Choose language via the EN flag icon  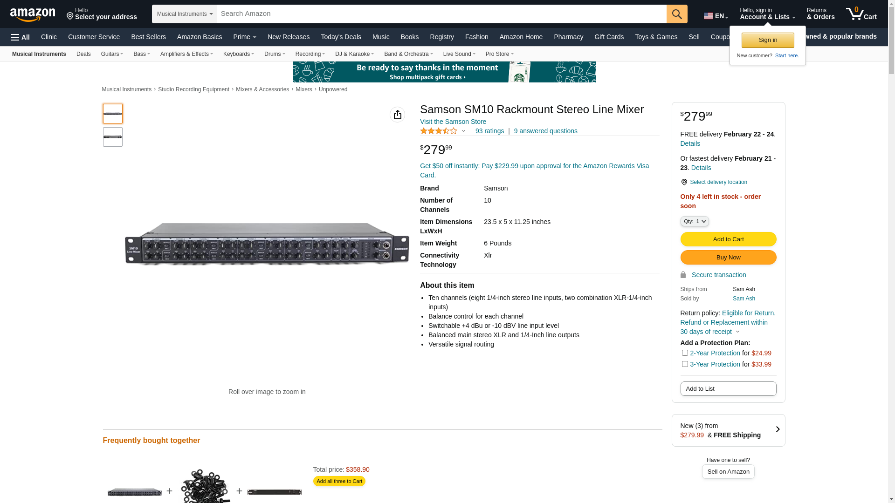click(709, 16)
